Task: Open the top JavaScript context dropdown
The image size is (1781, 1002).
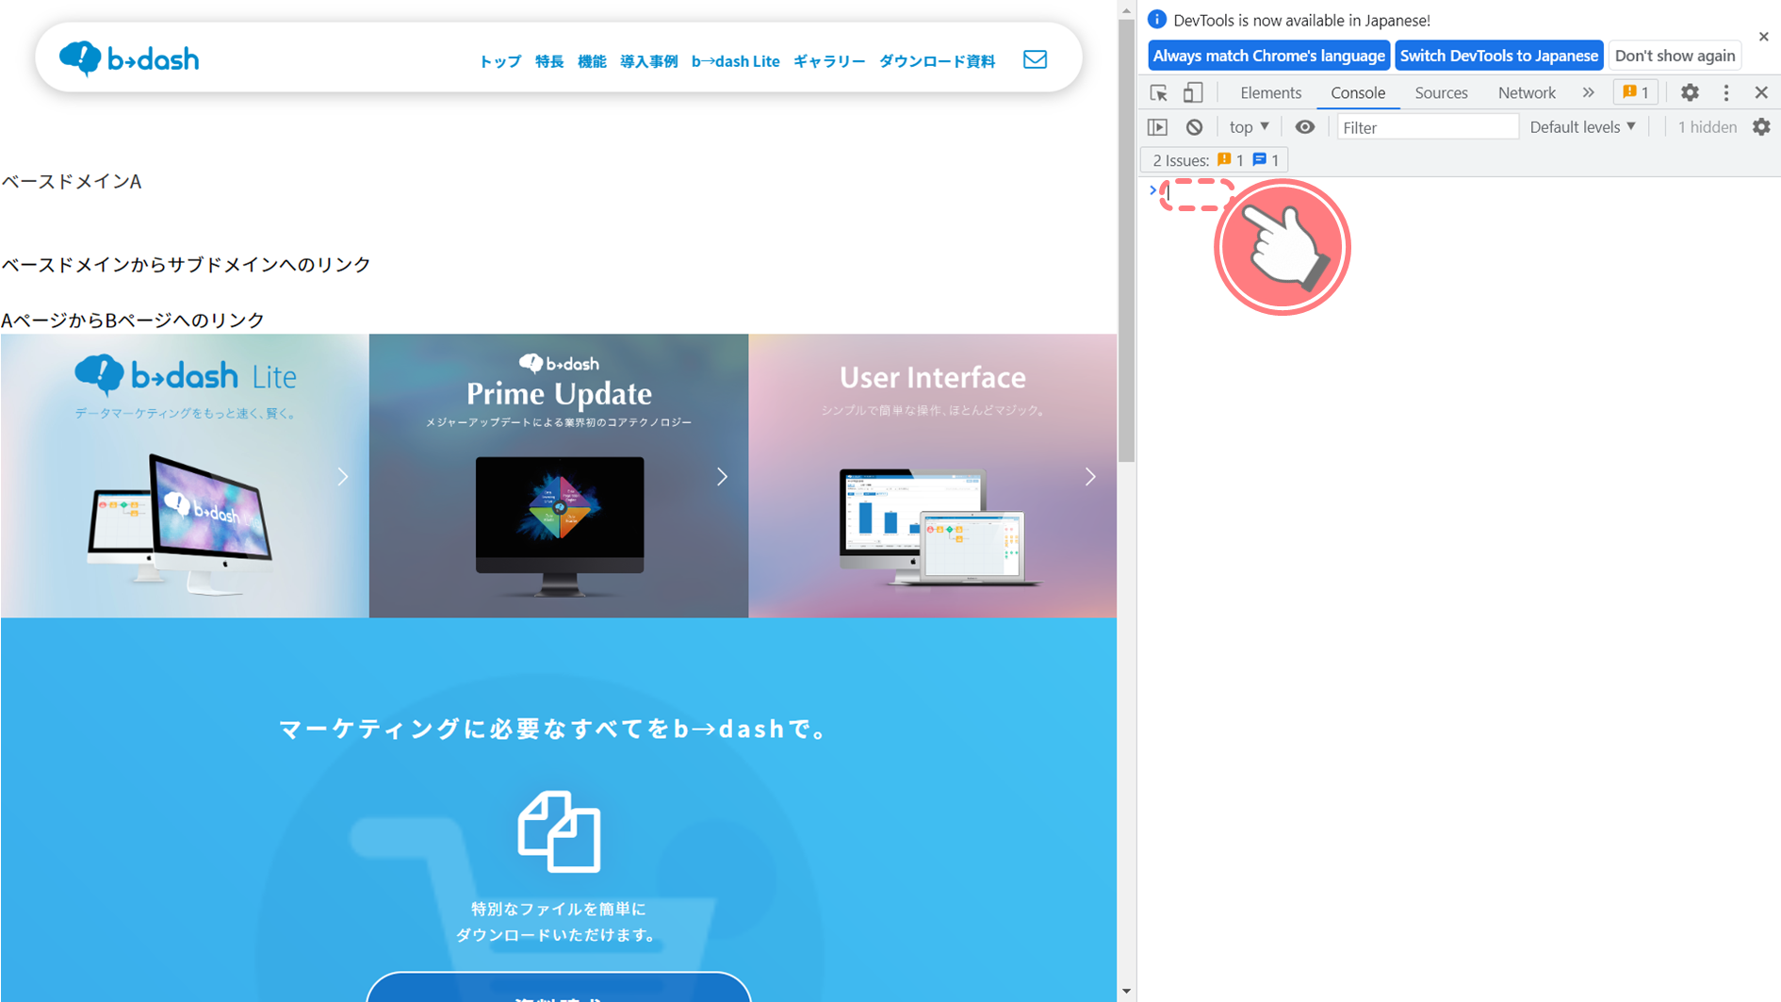Action: tap(1249, 127)
